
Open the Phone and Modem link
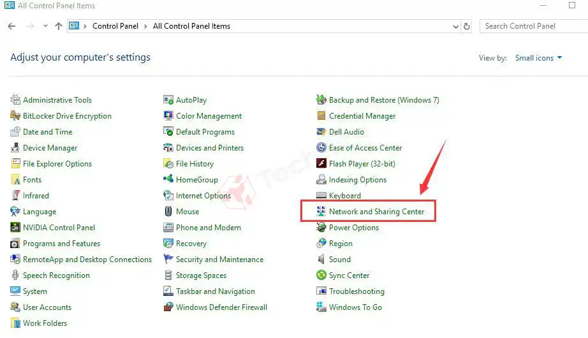point(209,227)
